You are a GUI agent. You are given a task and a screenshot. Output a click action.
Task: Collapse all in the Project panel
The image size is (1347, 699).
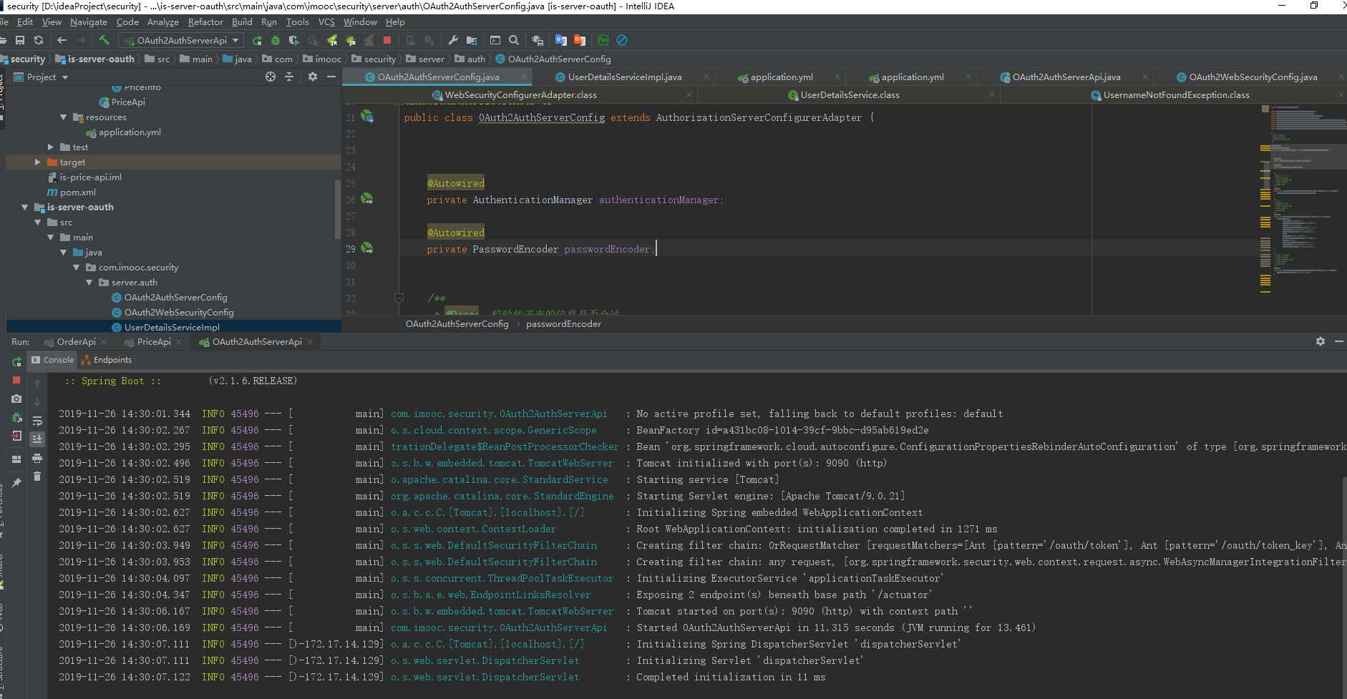click(x=289, y=77)
